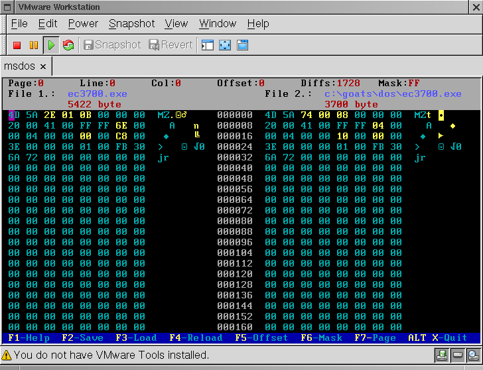Click the window menu icon in title bar
The height and width of the screenshot is (370, 483).
click(7, 7)
